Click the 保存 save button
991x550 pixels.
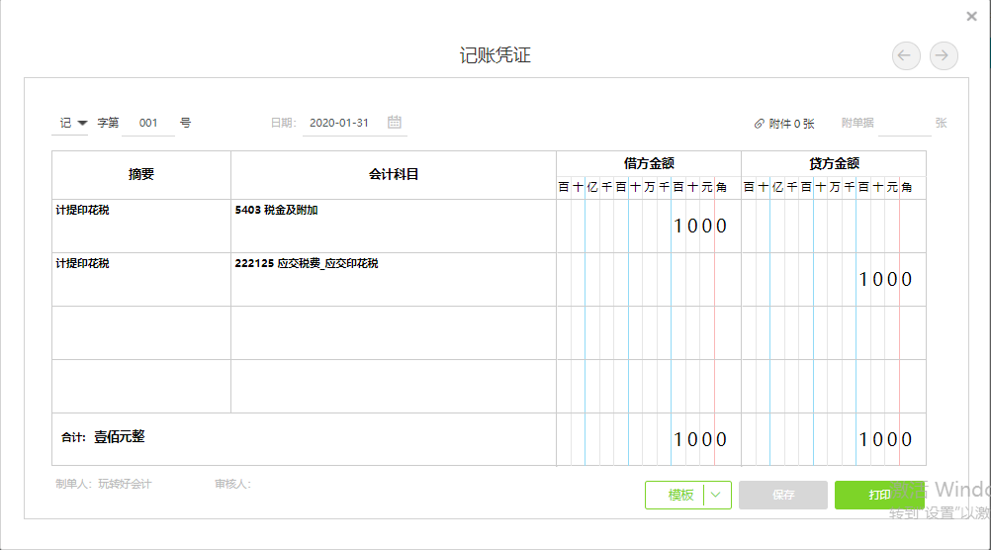pos(783,495)
